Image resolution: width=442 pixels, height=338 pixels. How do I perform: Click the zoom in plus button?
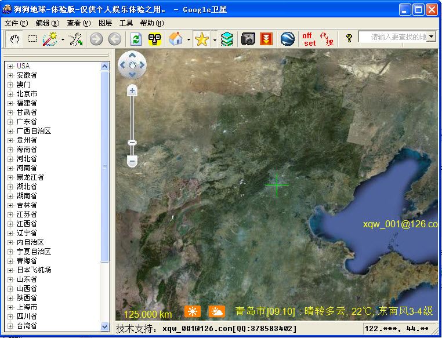point(132,90)
